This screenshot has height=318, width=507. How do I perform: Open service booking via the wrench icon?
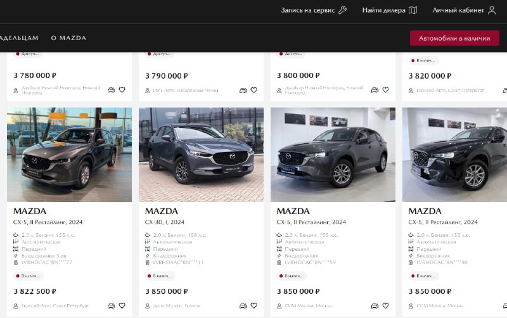click(x=342, y=10)
